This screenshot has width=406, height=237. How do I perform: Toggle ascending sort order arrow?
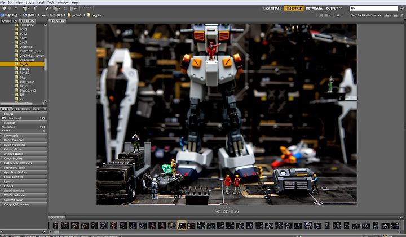pos(379,15)
